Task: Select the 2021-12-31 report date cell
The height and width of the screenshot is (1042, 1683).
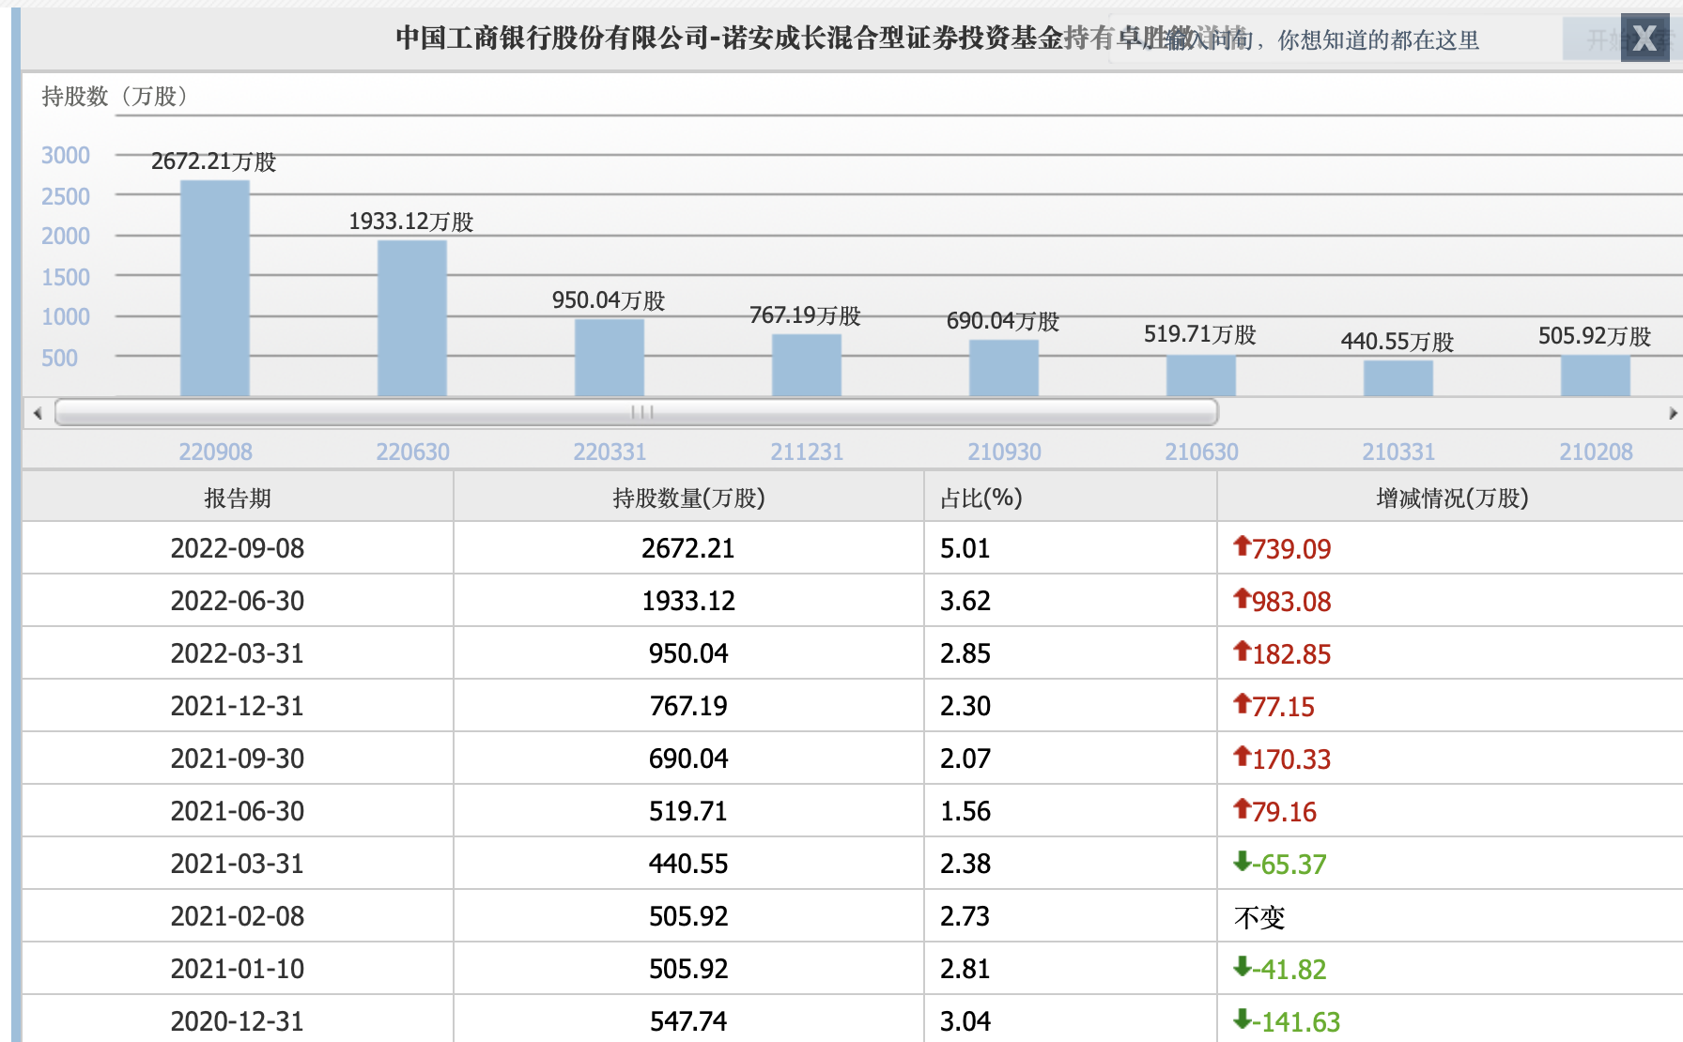Action: pyautogui.click(x=238, y=706)
